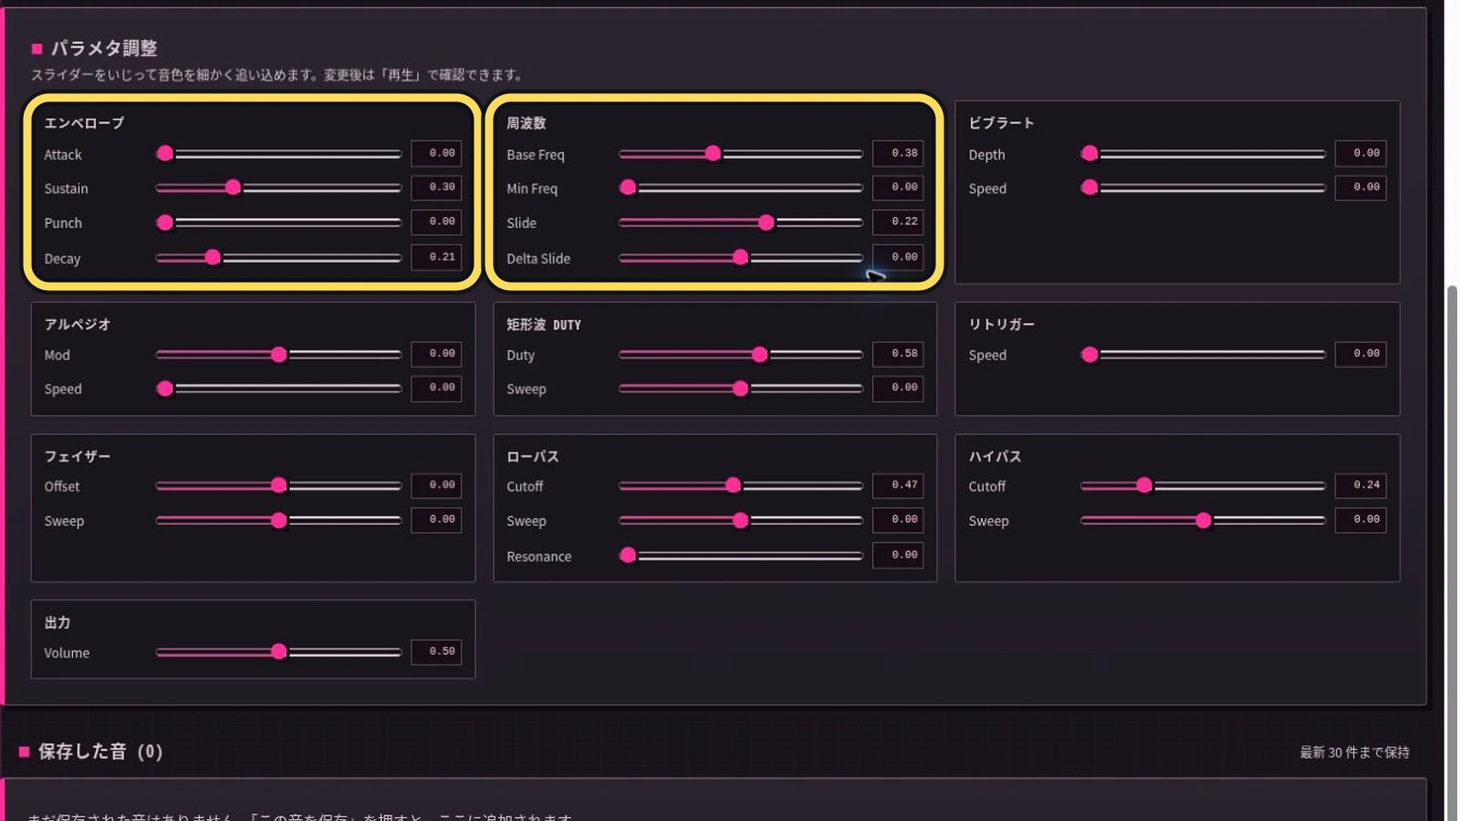Click the フェイザー Offset slider handle
This screenshot has height=821, width=1460.
[279, 485]
